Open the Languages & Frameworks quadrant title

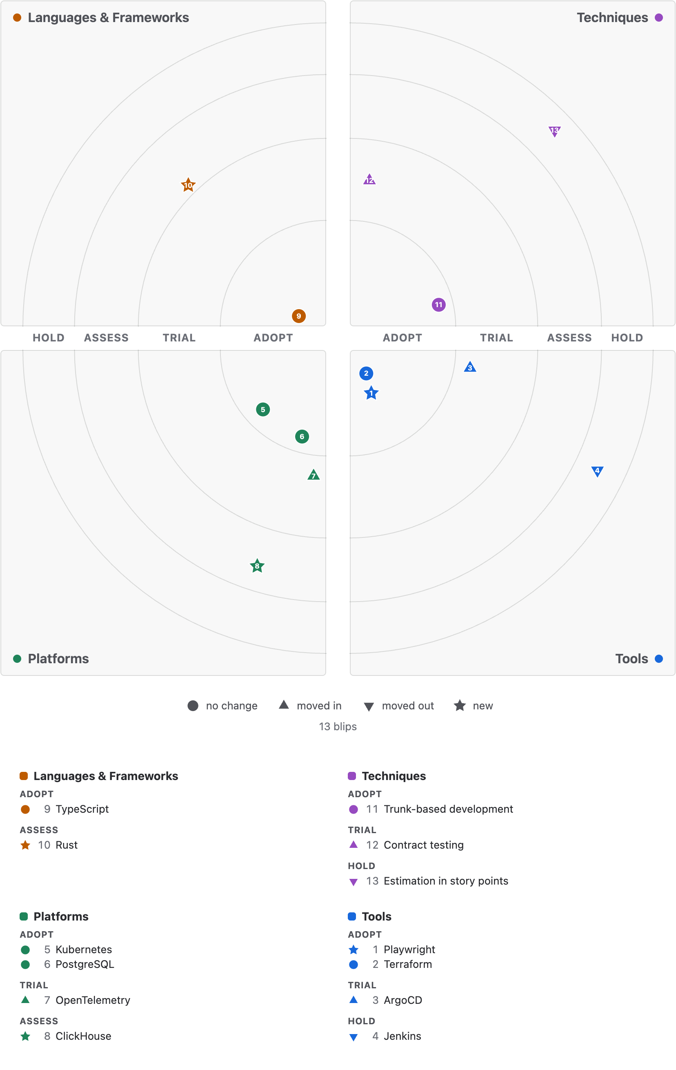tap(108, 17)
